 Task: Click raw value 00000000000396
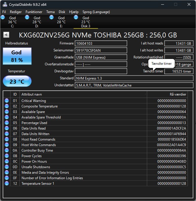click(x=172, y=156)
